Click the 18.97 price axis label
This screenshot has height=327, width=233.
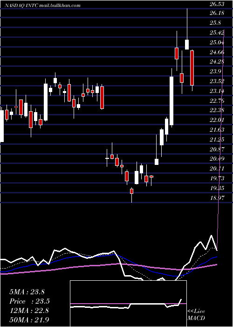(217, 198)
